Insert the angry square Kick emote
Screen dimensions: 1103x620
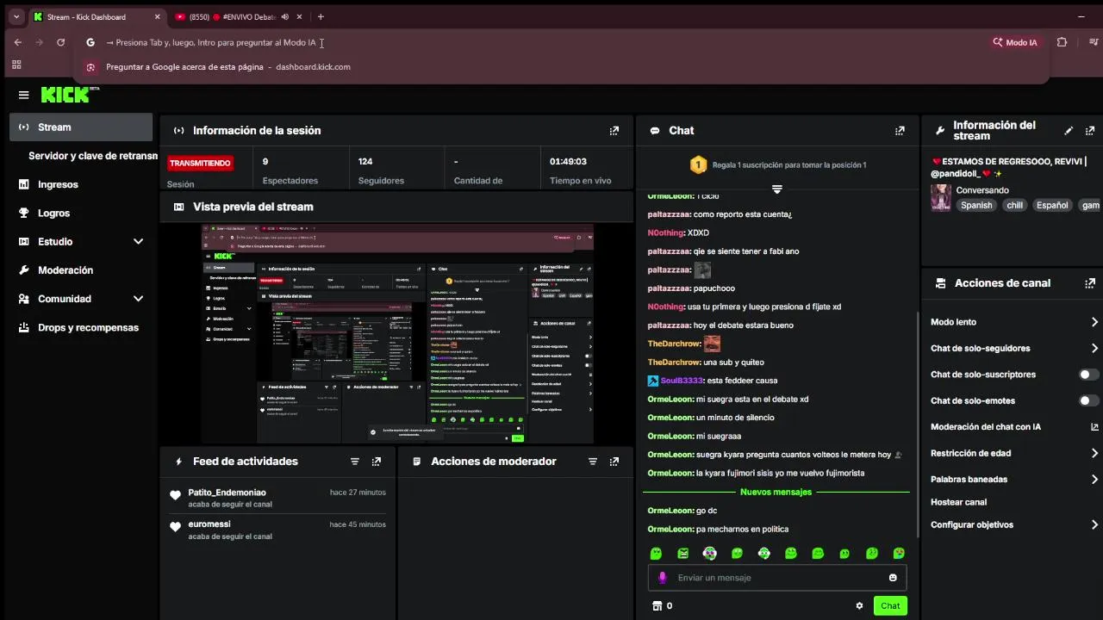click(x=683, y=553)
